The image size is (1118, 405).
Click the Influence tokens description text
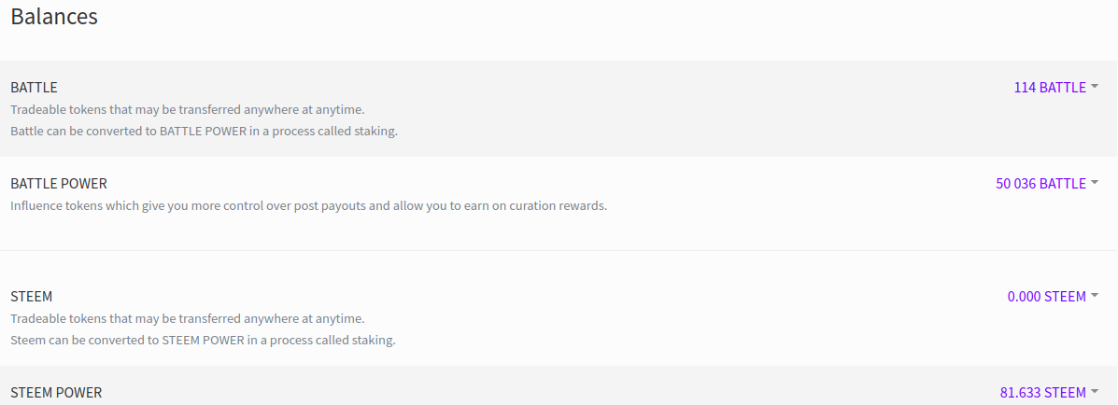(309, 206)
